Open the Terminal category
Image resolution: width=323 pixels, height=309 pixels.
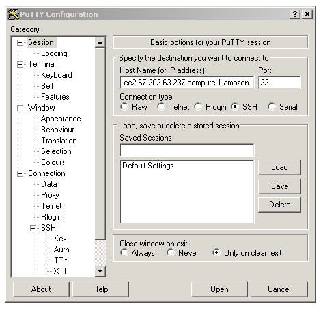click(42, 64)
